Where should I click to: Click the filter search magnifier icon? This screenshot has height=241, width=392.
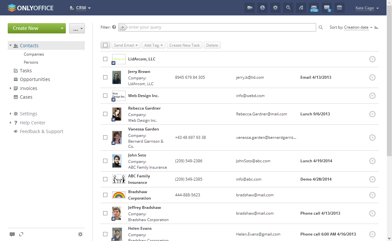tap(321, 28)
